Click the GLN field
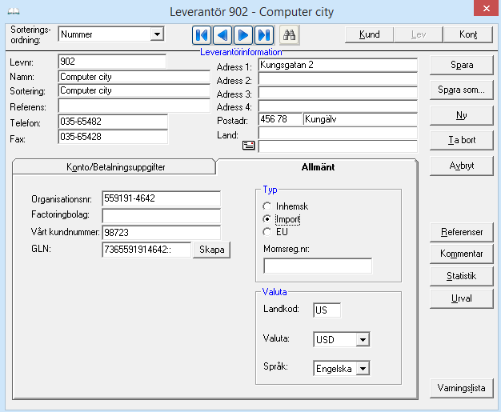The image size is (501, 412). coord(146,250)
